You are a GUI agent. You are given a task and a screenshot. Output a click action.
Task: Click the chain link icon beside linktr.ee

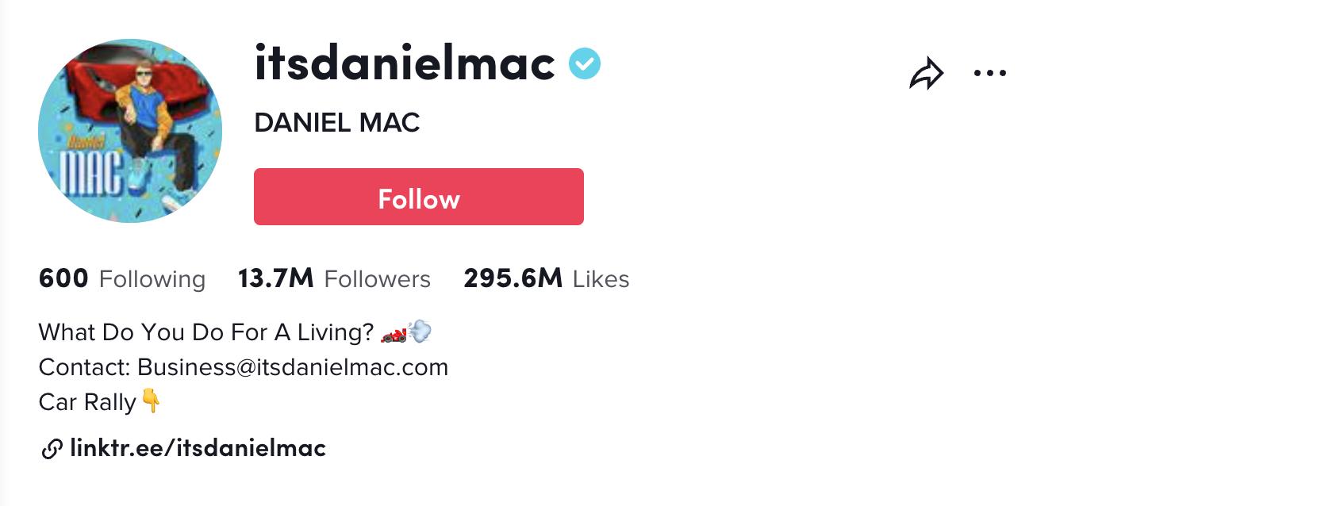point(52,450)
